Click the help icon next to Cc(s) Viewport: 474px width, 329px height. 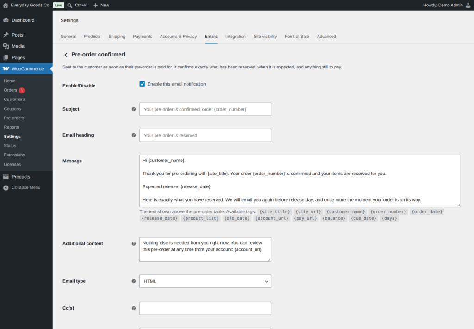(134, 308)
